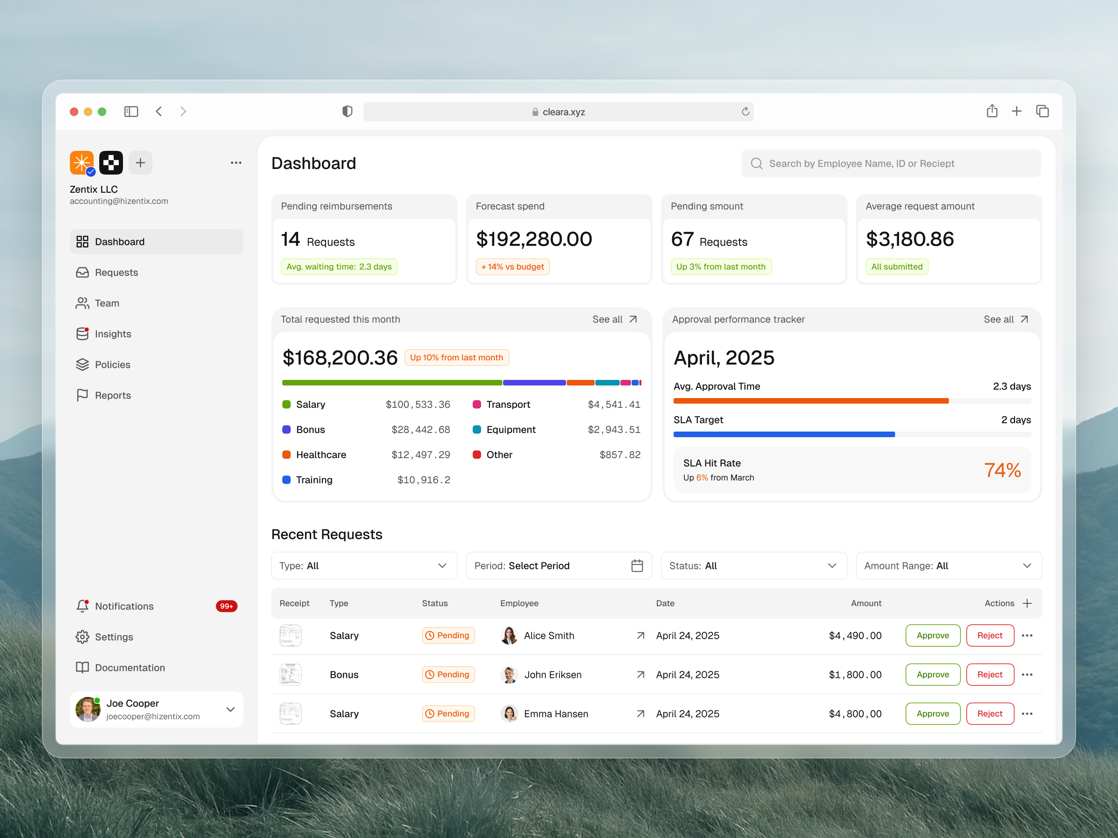Viewport: 1118px width, 838px height.
Task: Open Reports from the sidebar
Action: (x=113, y=395)
